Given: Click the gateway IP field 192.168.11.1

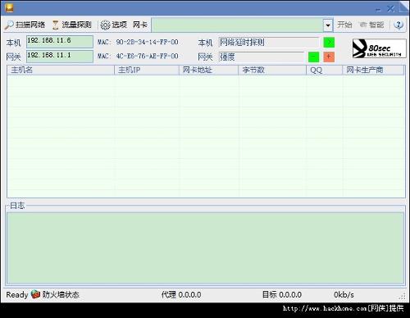Looking at the screenshot, I should [x=60, y=57].
